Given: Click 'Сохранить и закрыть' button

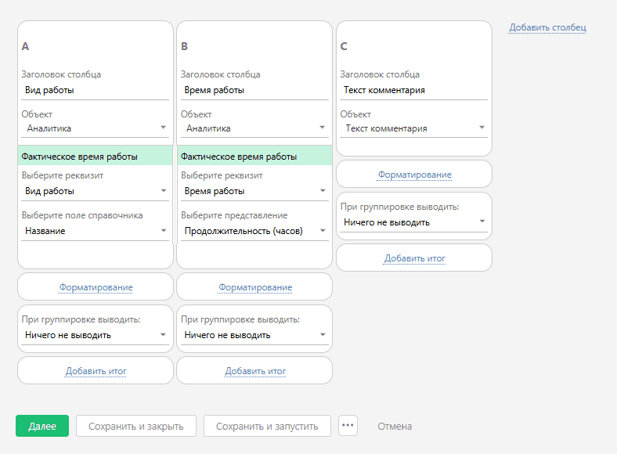Looking at the screenshot, I should tap(136, 426).
